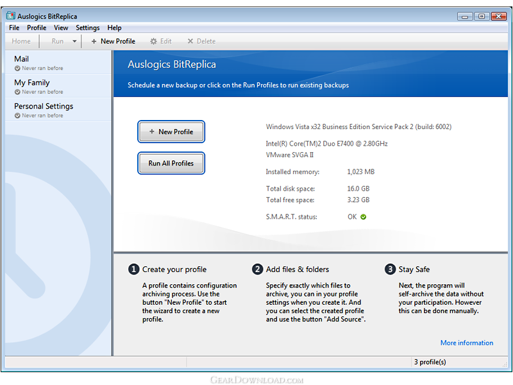This screenshot has width=513, height=385.
Task: Click the status icon under My Family profile
Action: click(17, 92)
